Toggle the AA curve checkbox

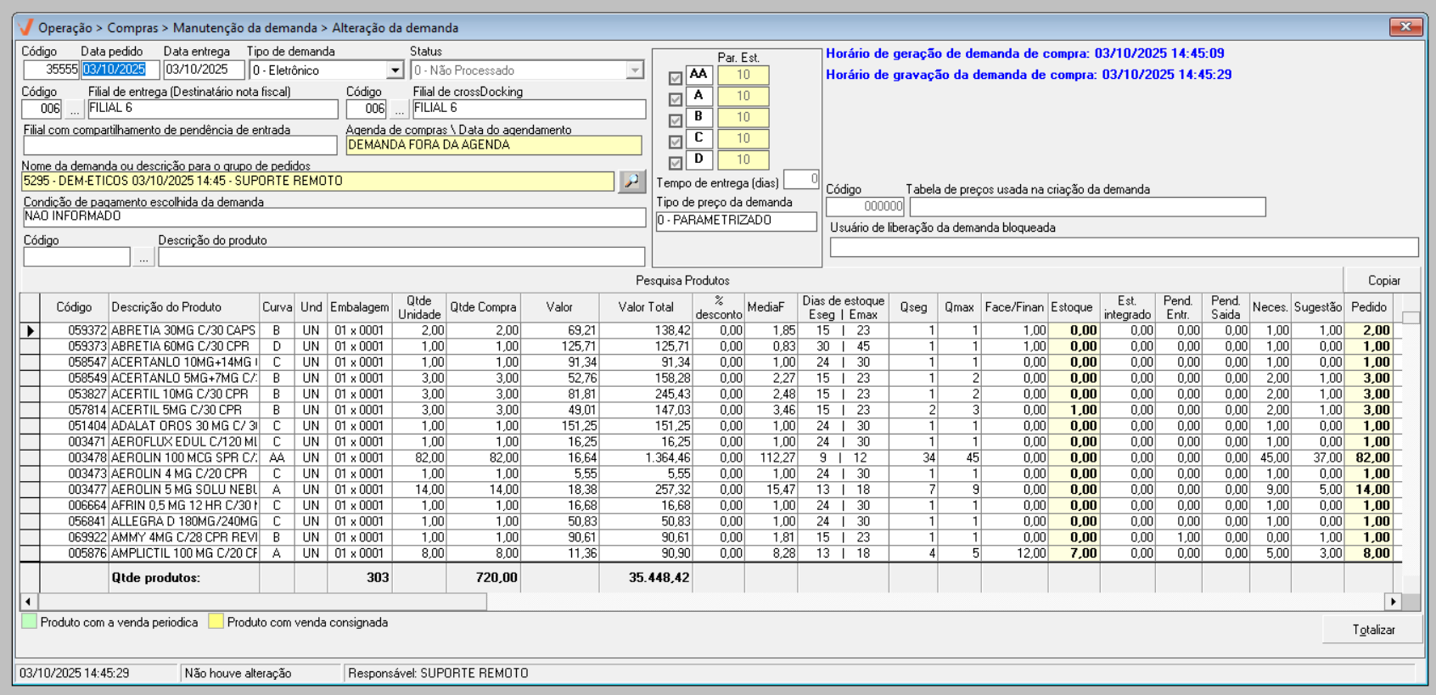[676, 78]
